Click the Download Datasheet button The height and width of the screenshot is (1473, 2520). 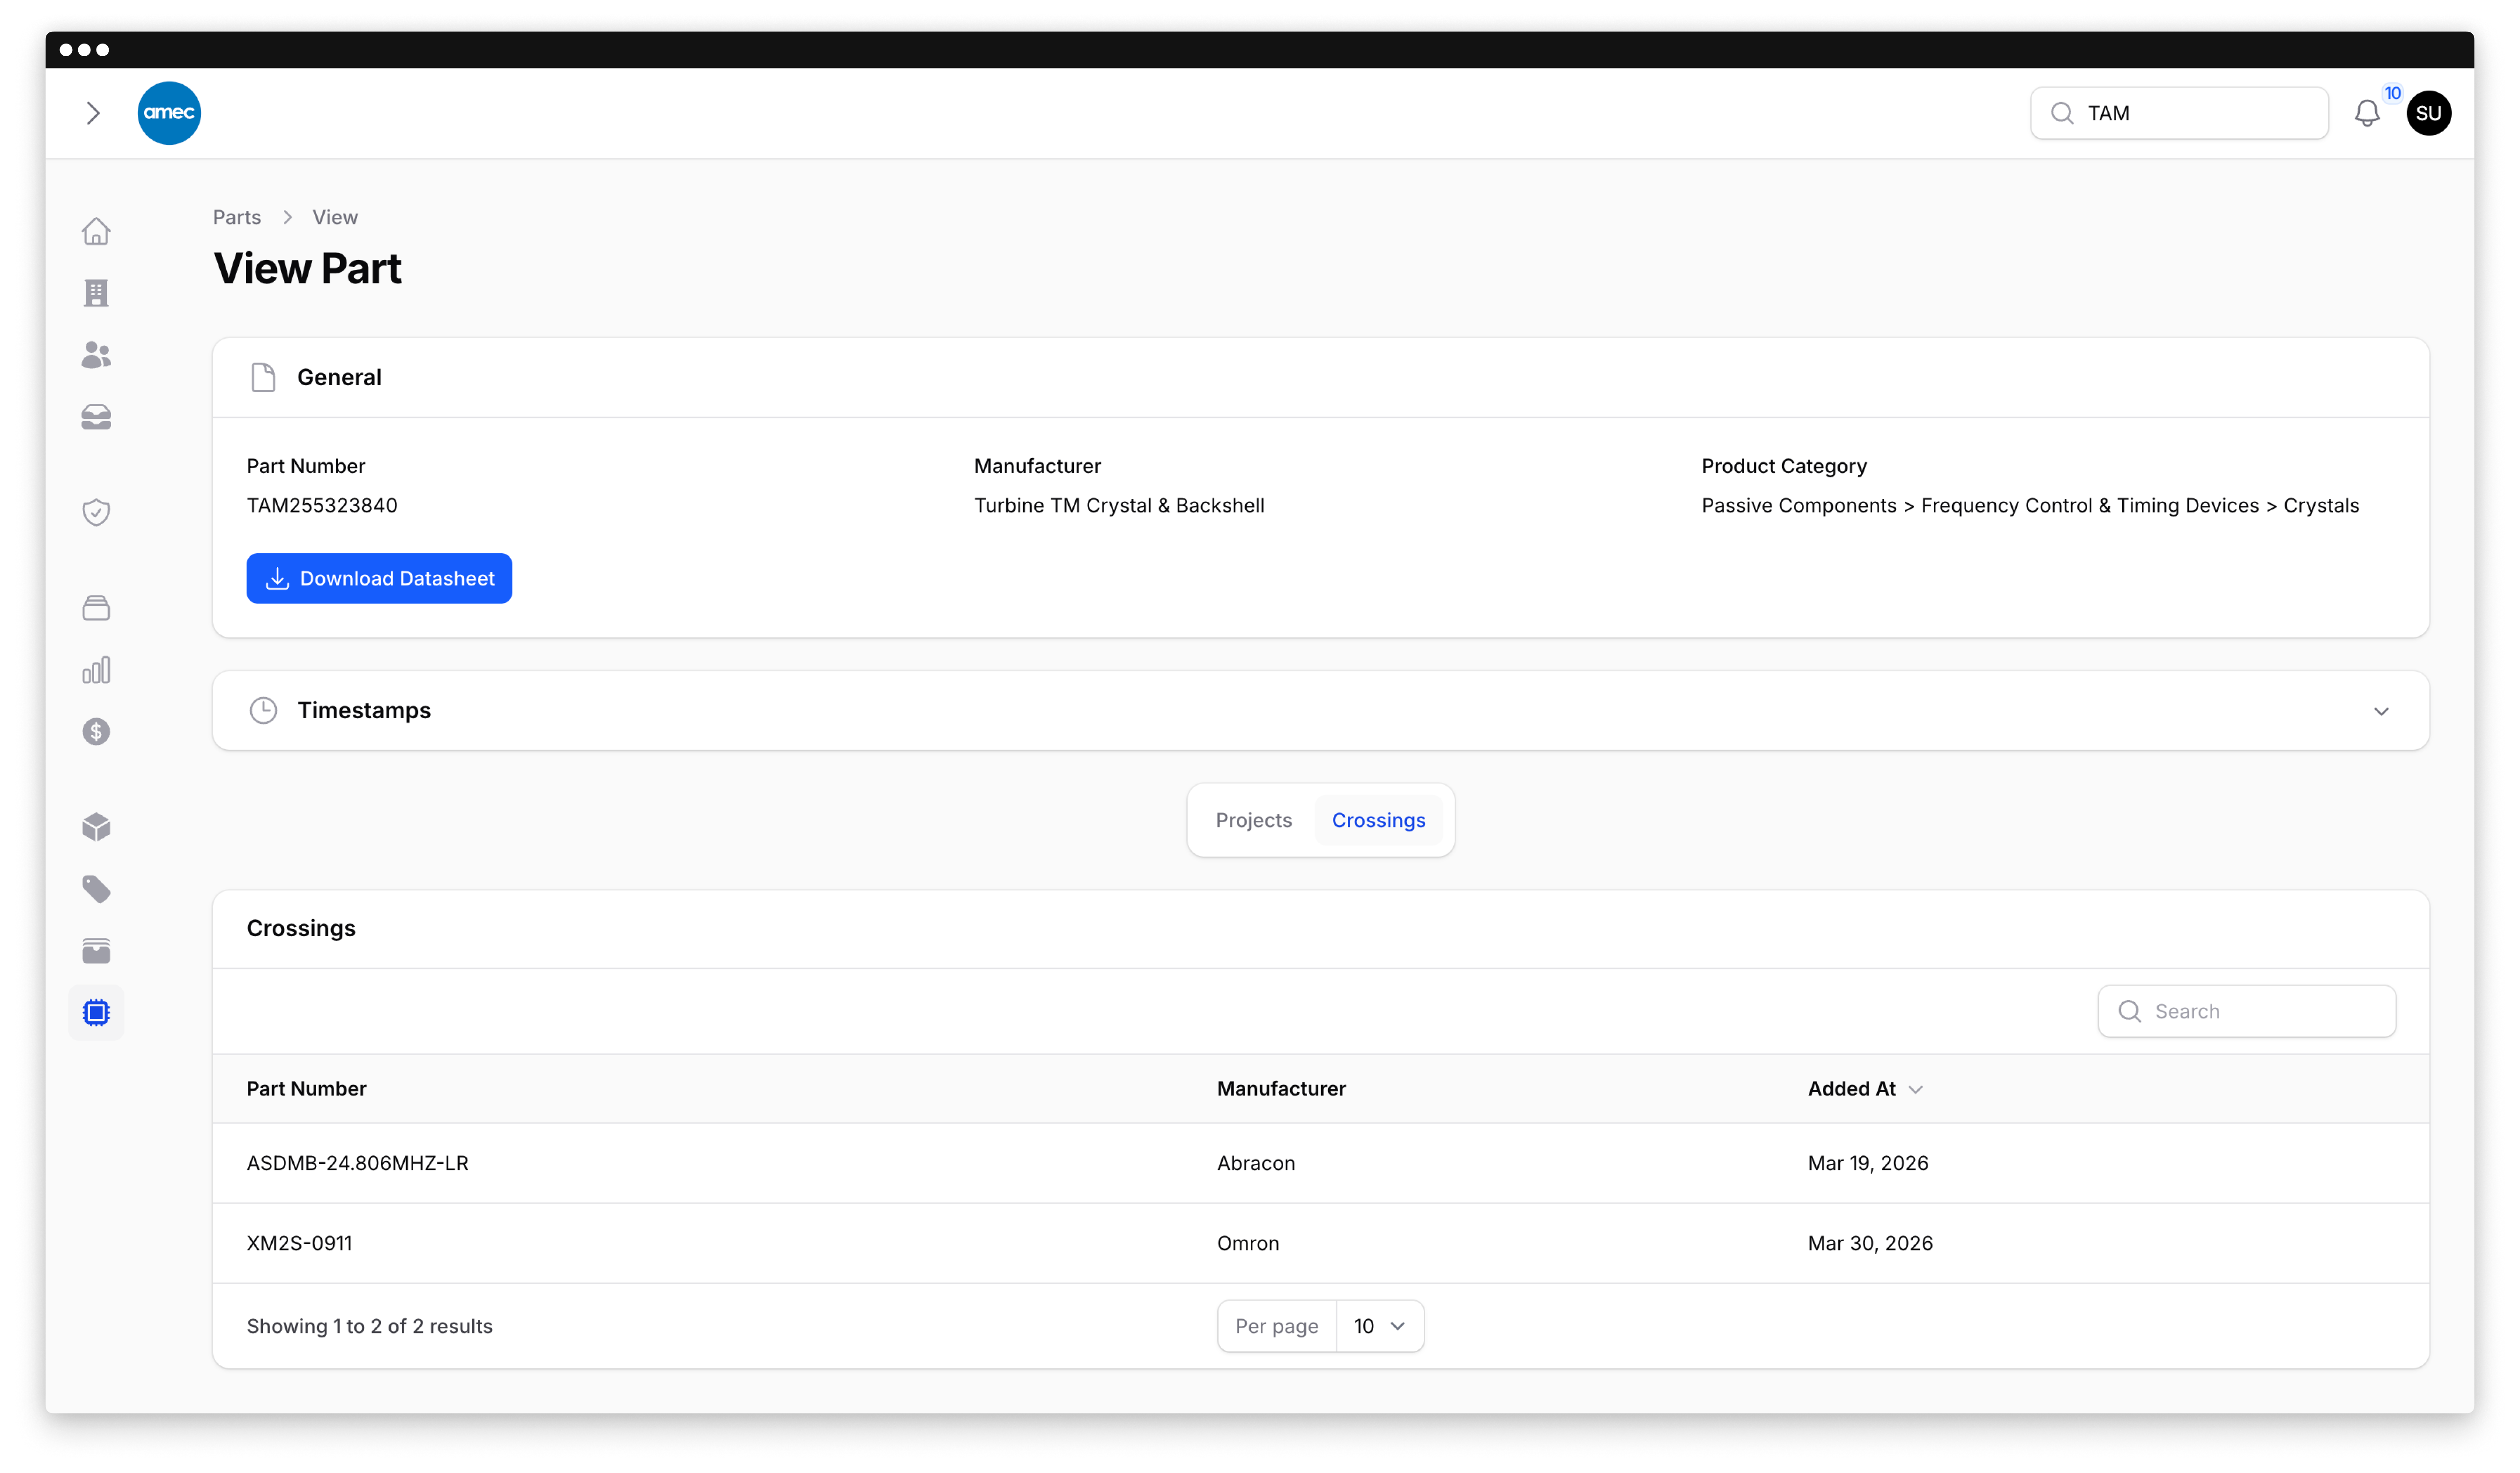379,578
